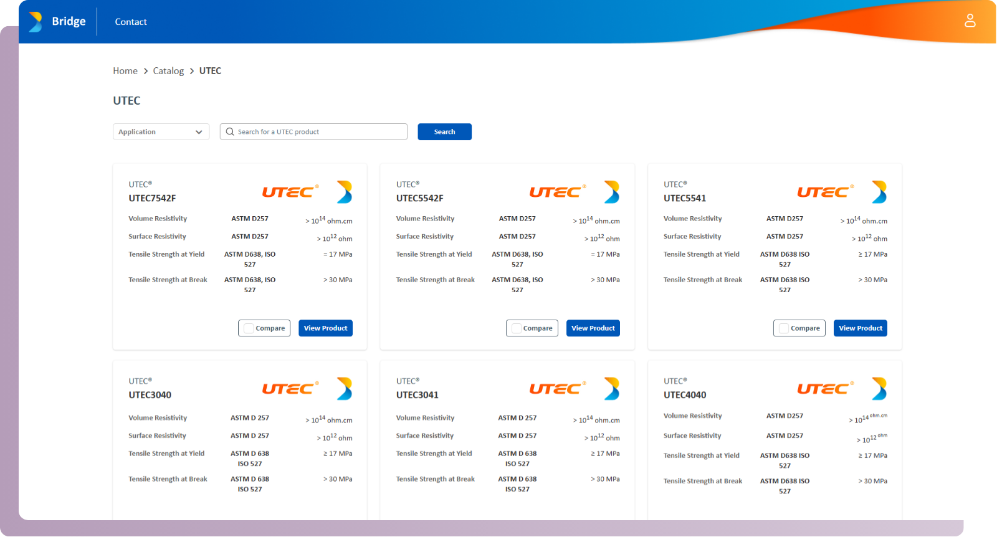View Product for UTEC7542F
Viewport: 997px width, 537px height.
pos(325,328)
